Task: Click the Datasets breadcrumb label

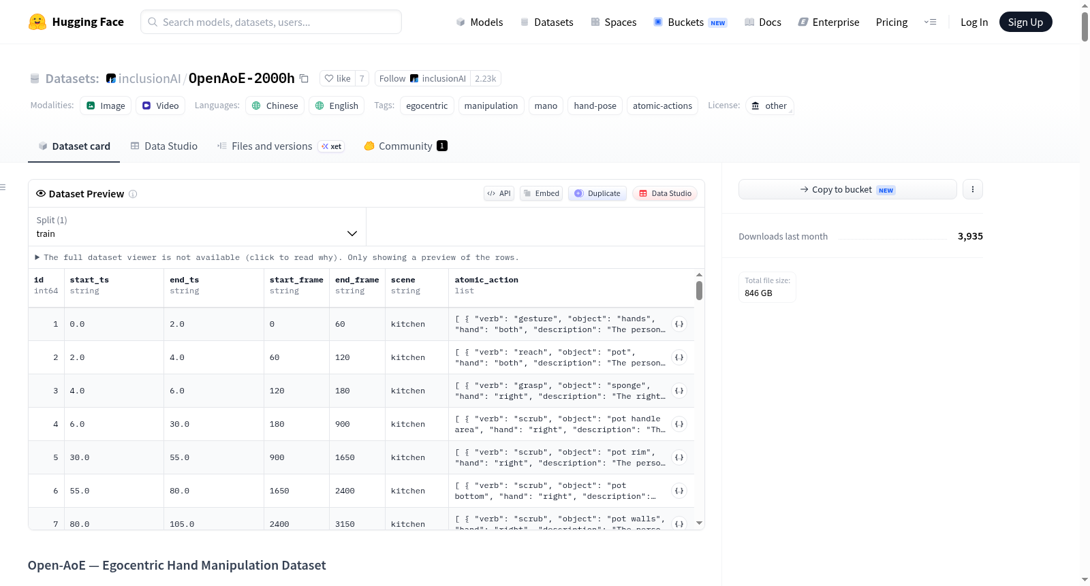Action: click(72, 78)
